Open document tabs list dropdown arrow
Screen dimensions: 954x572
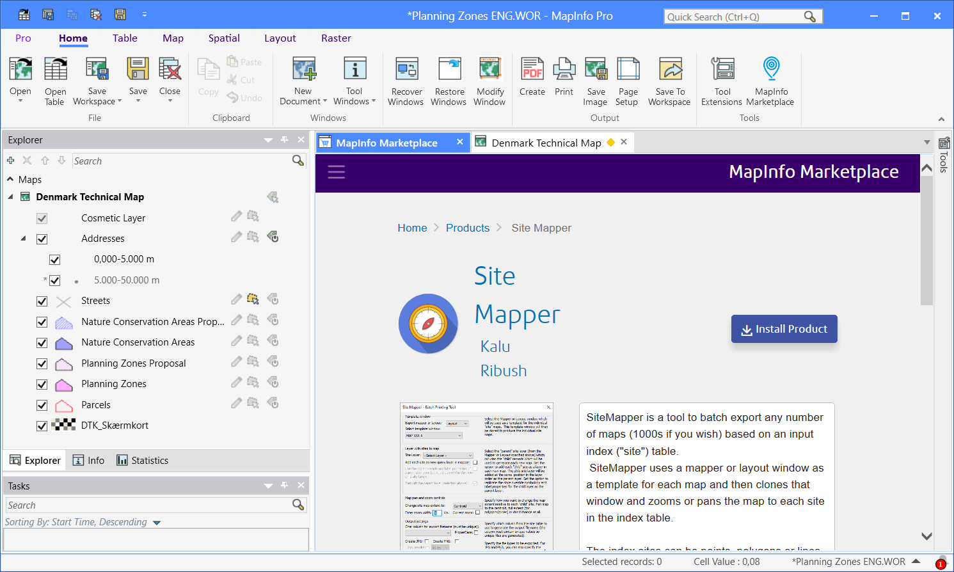[x=927, y=143]
